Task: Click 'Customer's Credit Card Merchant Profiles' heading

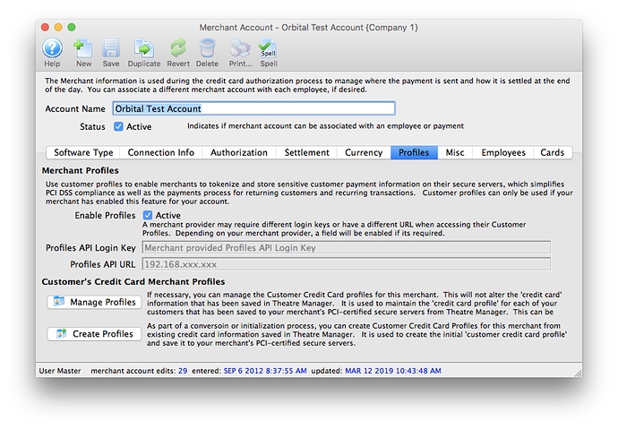Action: [x=133, y=281]
